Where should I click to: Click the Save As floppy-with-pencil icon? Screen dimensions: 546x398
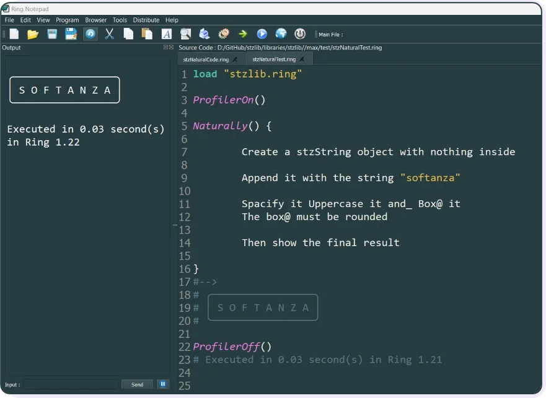71,34
